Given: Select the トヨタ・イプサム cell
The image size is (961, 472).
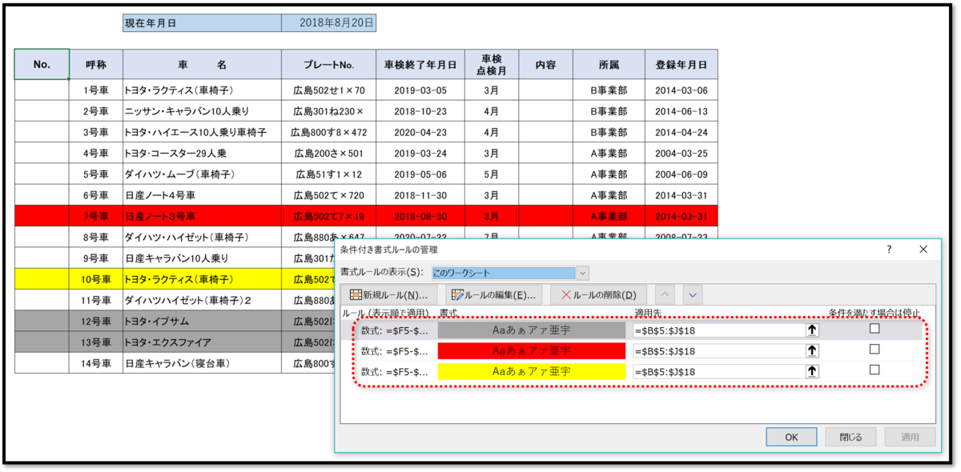Looking at the screenshot, I should [x=203, y=322].
